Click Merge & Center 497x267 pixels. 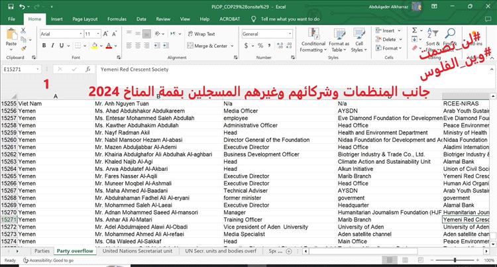tap(207, 46)
